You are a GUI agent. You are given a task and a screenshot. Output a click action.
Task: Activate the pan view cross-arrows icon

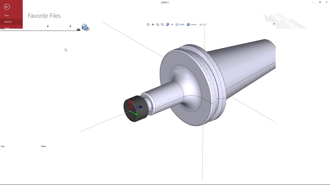click(x=153, y=25)
